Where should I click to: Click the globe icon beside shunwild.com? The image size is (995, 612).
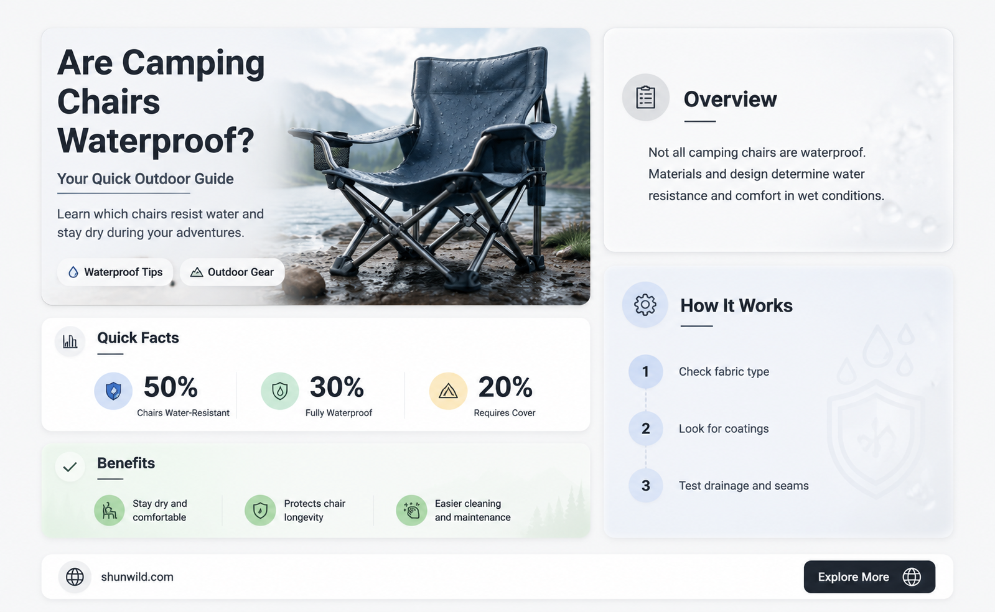pos(75,577)
